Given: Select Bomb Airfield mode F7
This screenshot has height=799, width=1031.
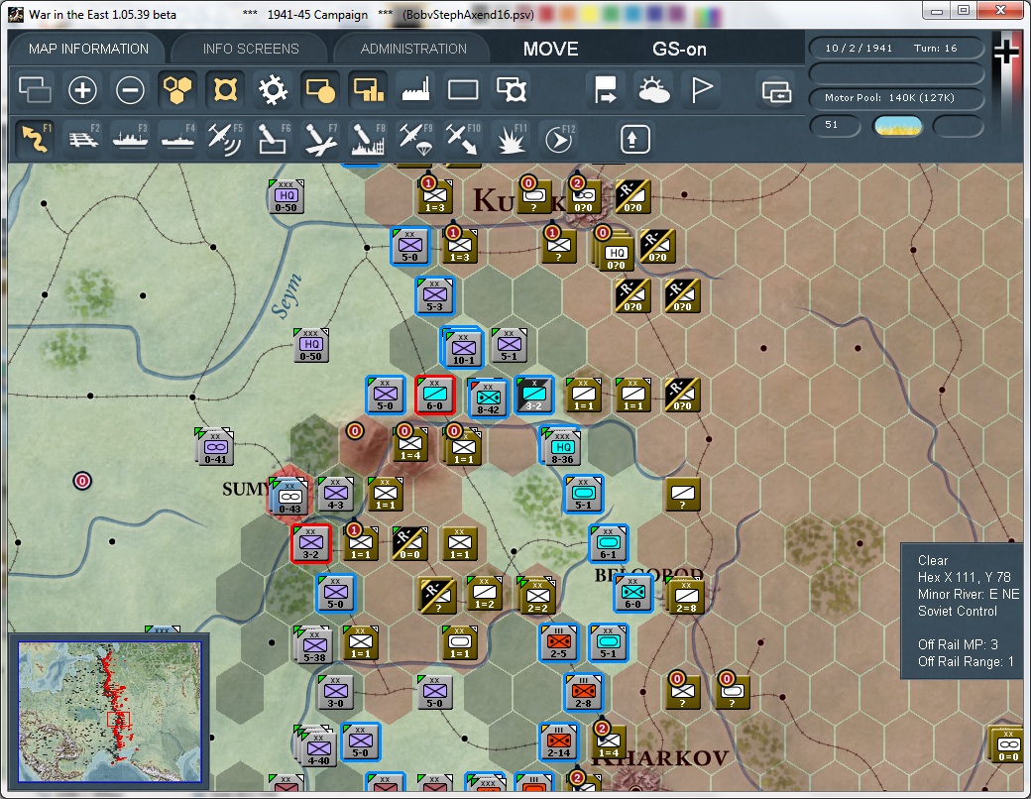Looking at the screenshot, I should [x=320, y=138].
